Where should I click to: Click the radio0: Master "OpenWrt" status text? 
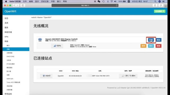click(x=41, y=17)
